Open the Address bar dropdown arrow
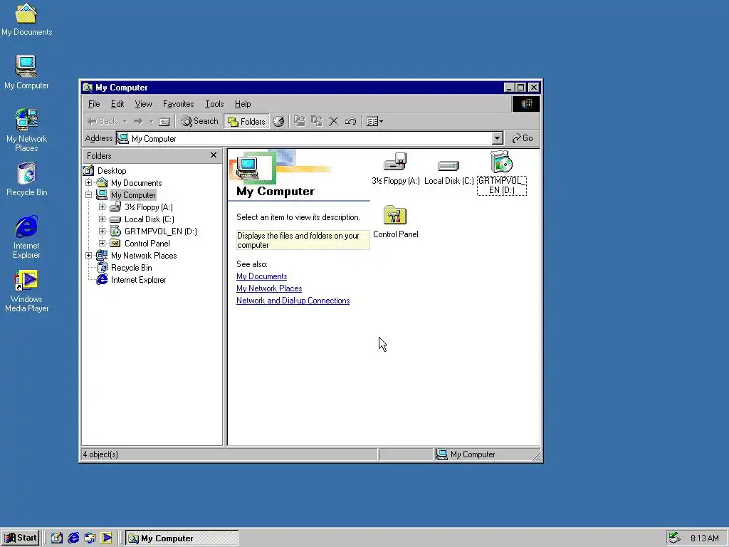The image size is (729, 547). (x=498, y=138)
